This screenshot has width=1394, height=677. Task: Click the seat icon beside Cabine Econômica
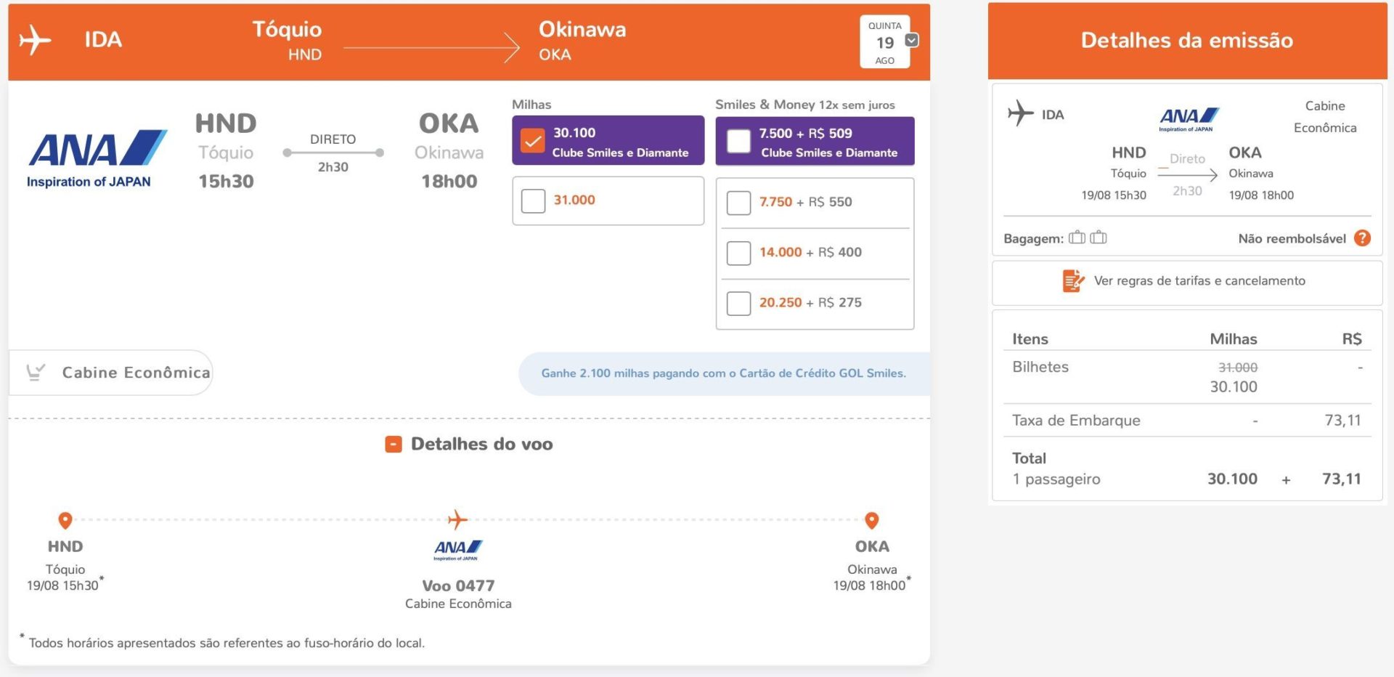[x=36, y=372]
